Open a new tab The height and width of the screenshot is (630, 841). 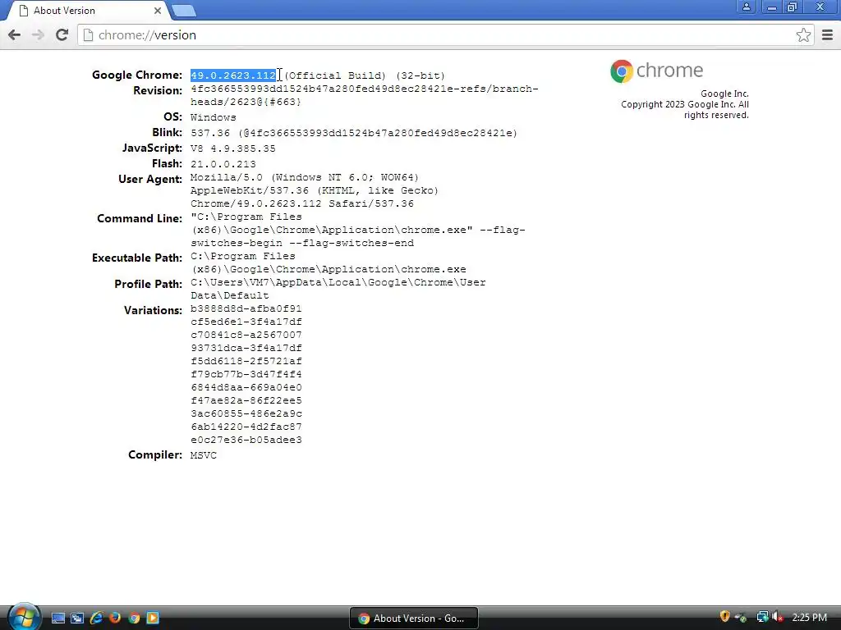coord(184,10)
